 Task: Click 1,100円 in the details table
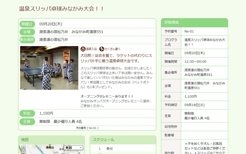pyautogui.click(x=190, y=97)
